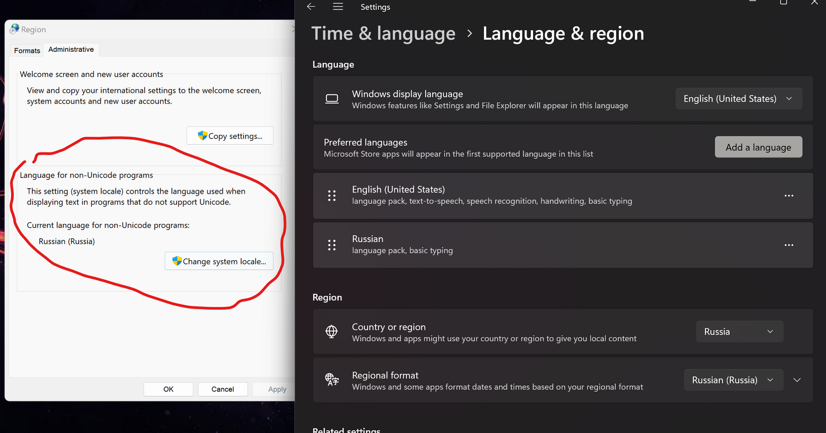This screenshot has height=433, width=826.
Task: Click the Copy settings button
Action: [x=230, y=136]
